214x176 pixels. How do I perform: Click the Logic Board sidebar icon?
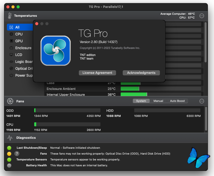[11, 62]
